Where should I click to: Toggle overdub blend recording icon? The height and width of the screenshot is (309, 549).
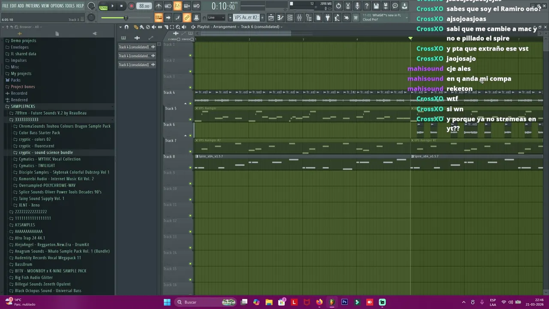(x=187, y=6)
